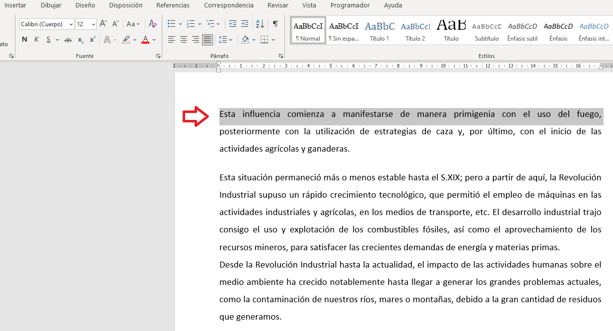Viewport: 613px width, 331px height.
Task: Adjust line and paragraph spacing
Action: point(222,40)
